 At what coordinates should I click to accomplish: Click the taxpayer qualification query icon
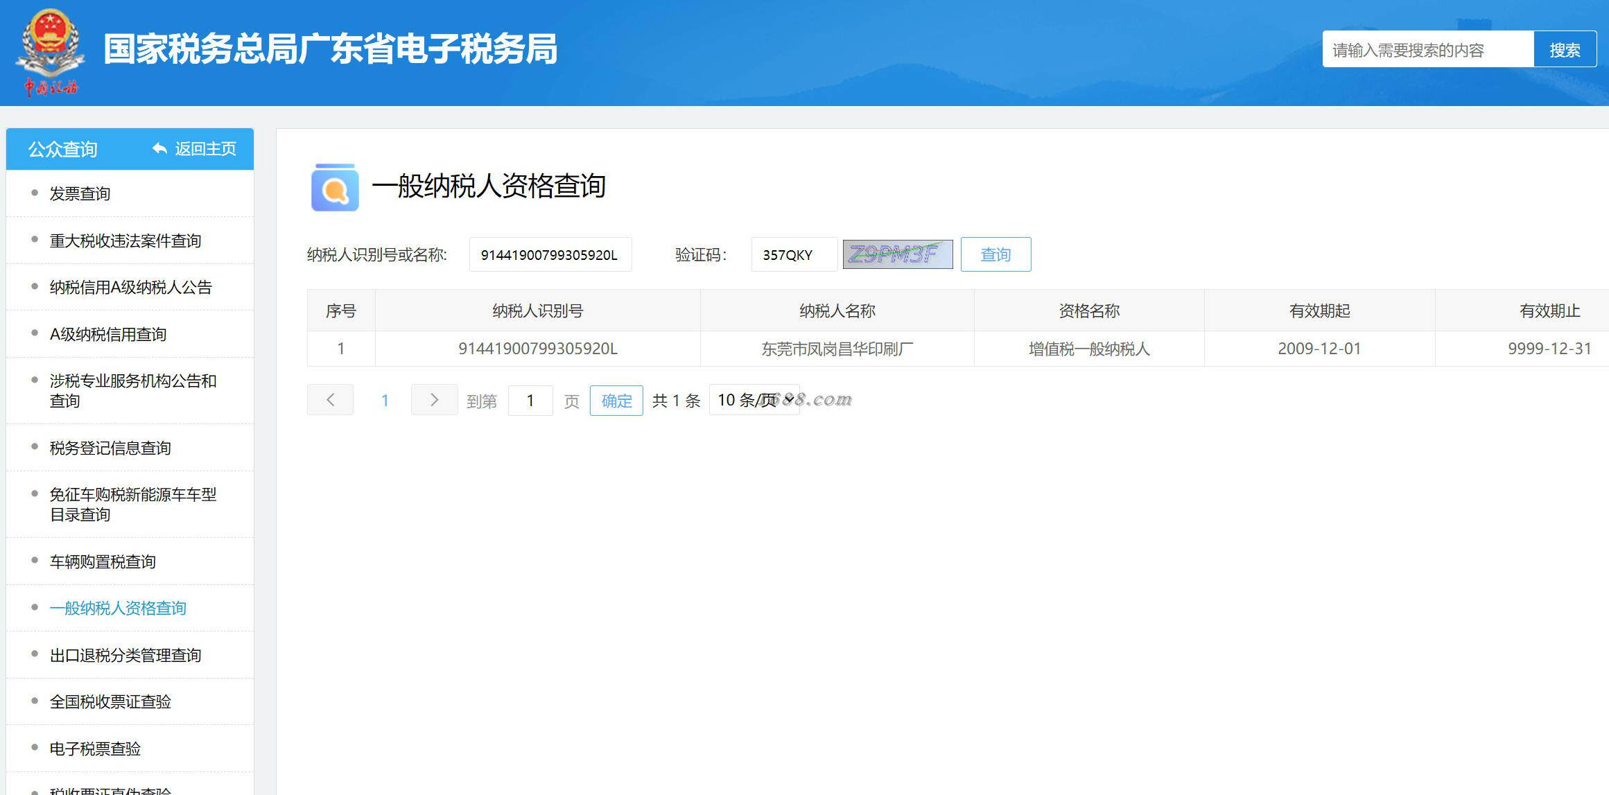(x=335, y=187)
